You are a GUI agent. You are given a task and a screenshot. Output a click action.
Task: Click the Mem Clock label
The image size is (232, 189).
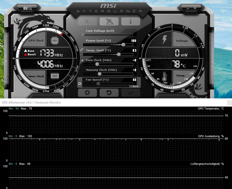click(36, 76)
